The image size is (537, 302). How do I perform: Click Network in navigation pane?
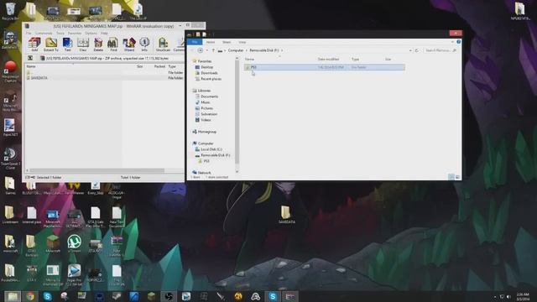[x=204, y=173]
